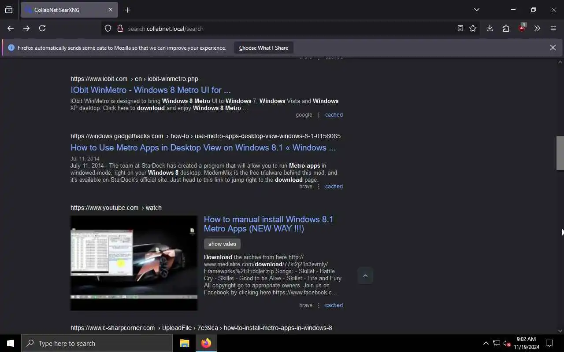This screenshot has width=564, height=352.
Task: Open the uBlock Origin extension icon
Action: click(x=522, y=28)
